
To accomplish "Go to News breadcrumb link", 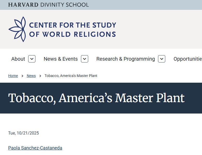I will 31,76.
